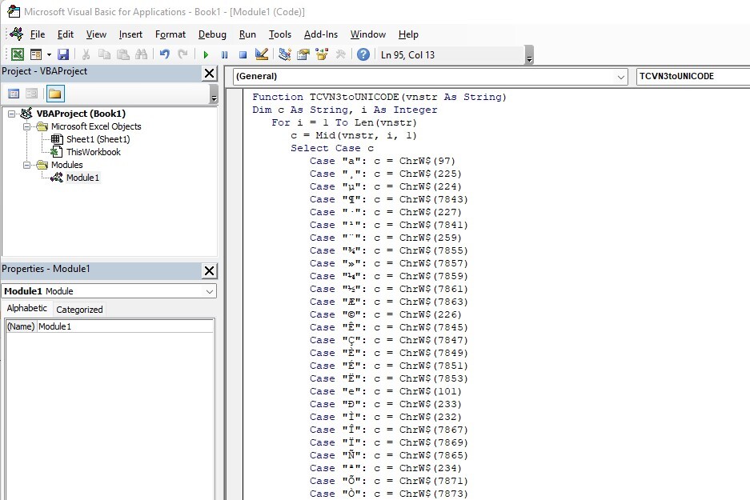The height and width of the screenshot is (500, 750).
Task: Click the Name property value field Module1
Action: point(126,326)
